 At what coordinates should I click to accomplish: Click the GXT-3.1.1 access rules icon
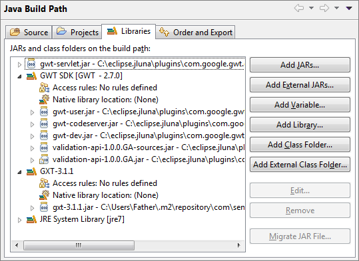click(44, 183)
